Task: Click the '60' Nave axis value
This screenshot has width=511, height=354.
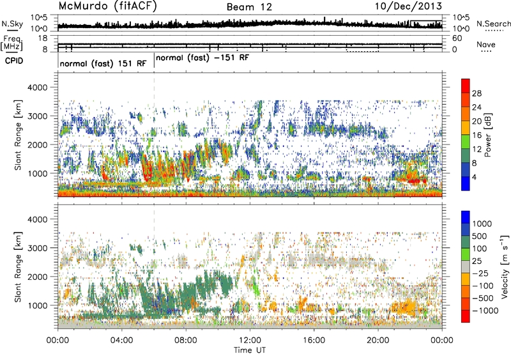Action: (457, 38)
